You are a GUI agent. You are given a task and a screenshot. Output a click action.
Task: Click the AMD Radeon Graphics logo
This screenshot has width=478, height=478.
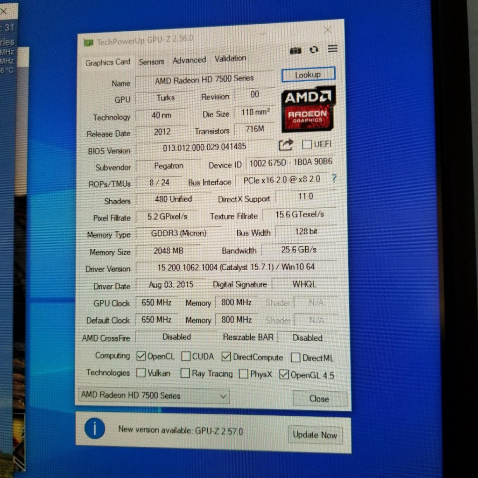pos(308,109)
